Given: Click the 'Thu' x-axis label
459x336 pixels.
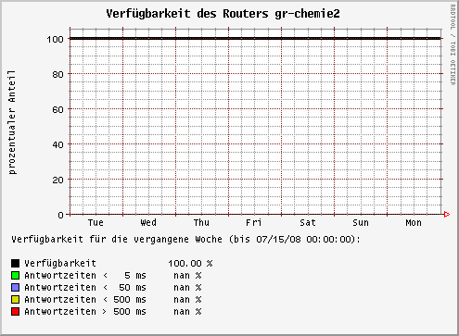Looking at the screenshot, I should pyautogui.click(x=201, y=223).
